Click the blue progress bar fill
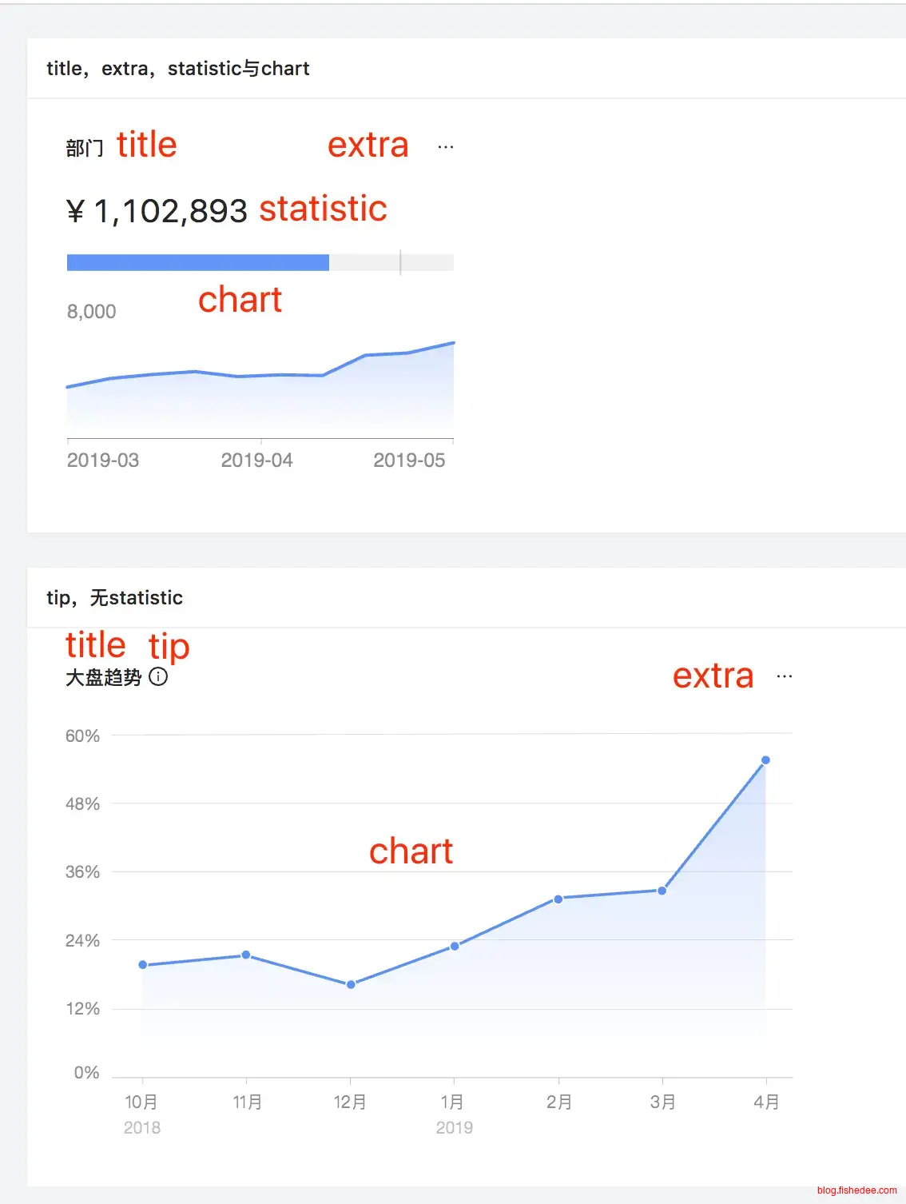906x1204 pixels. tap(197, 262)
